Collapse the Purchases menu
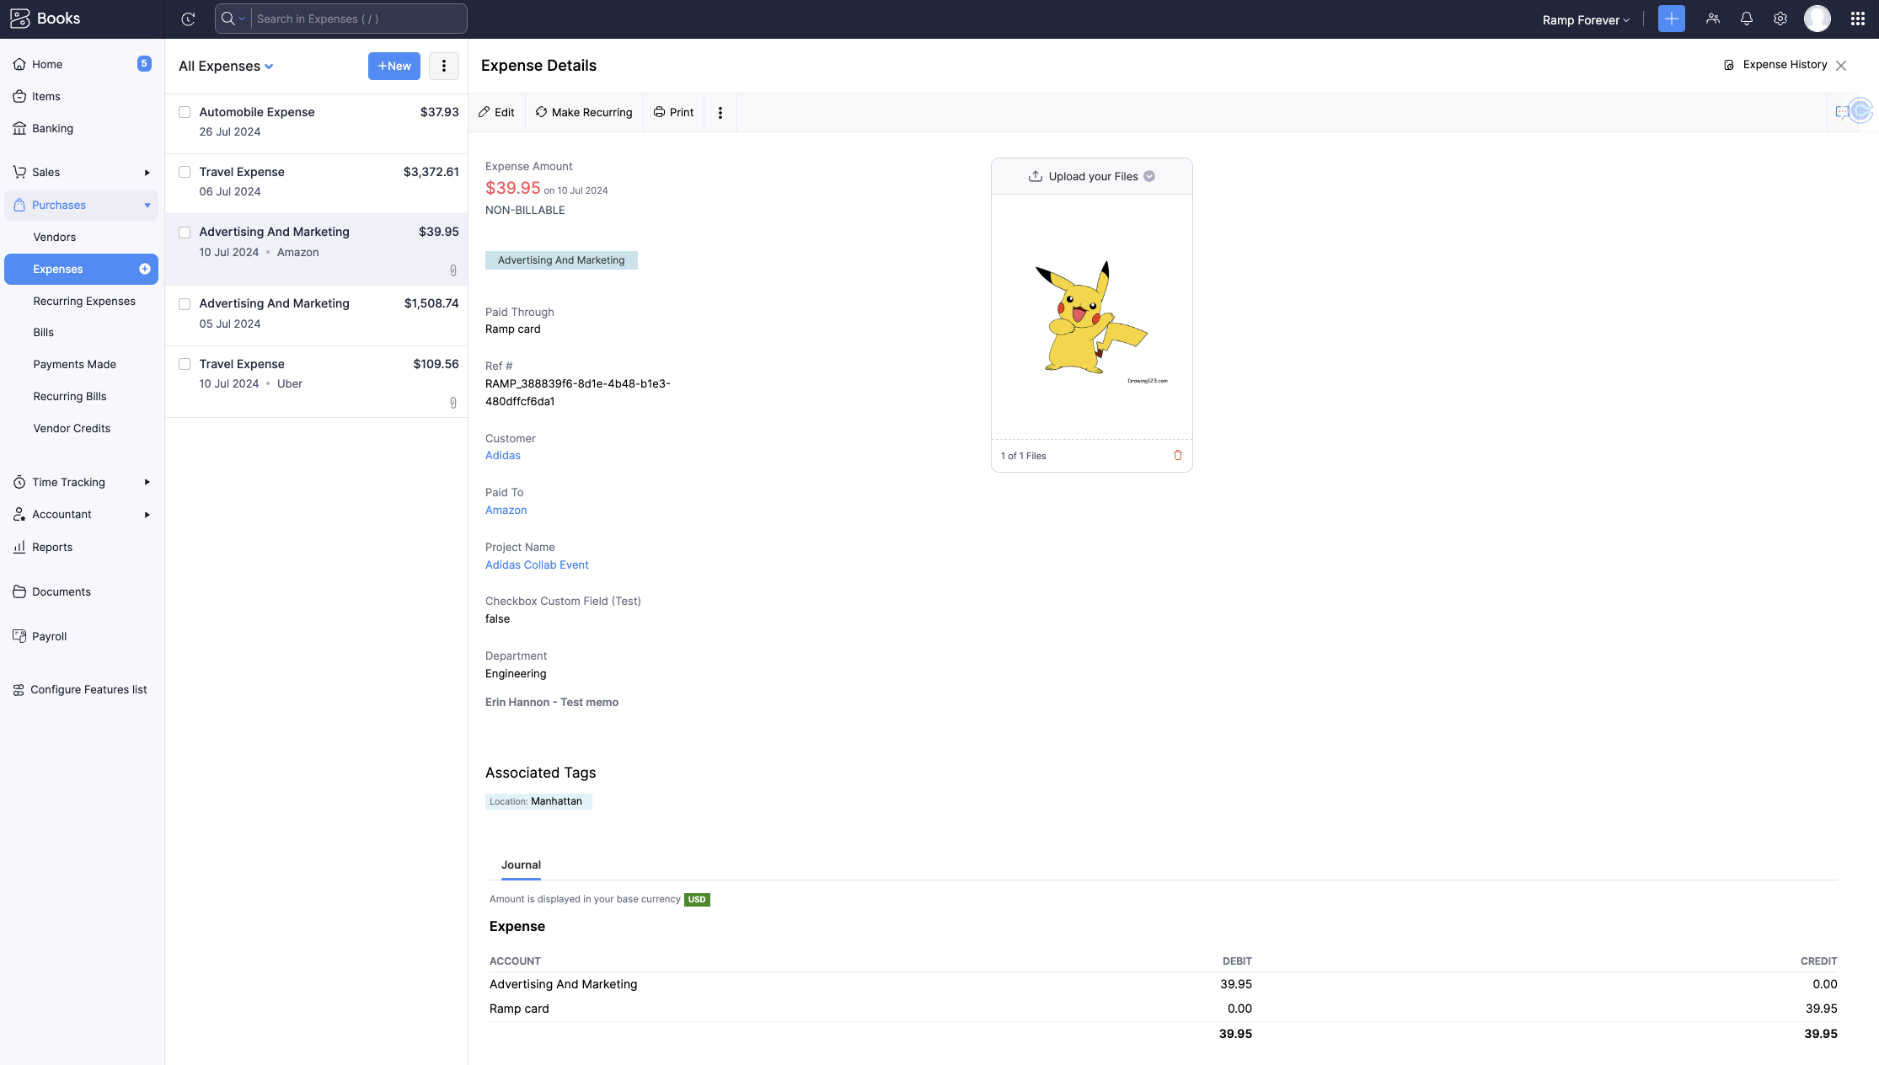This screenshot has height=1065, width=1879. coord(81,205)
